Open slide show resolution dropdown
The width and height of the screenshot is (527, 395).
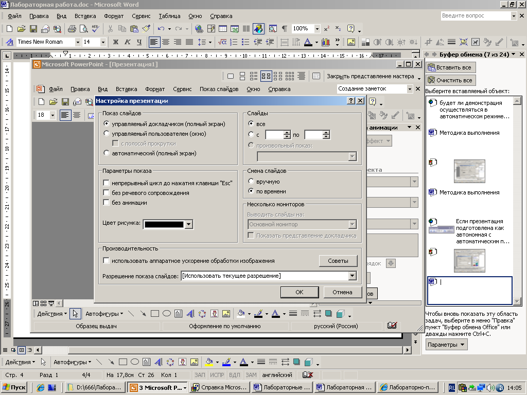pyautogui.click(x=352, y=276)
